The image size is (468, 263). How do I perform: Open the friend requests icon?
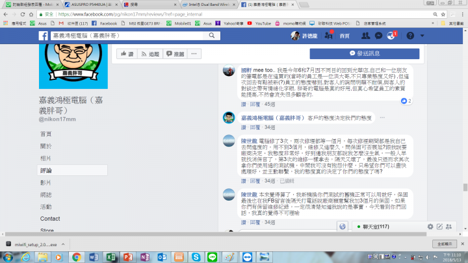coord(365,36)
